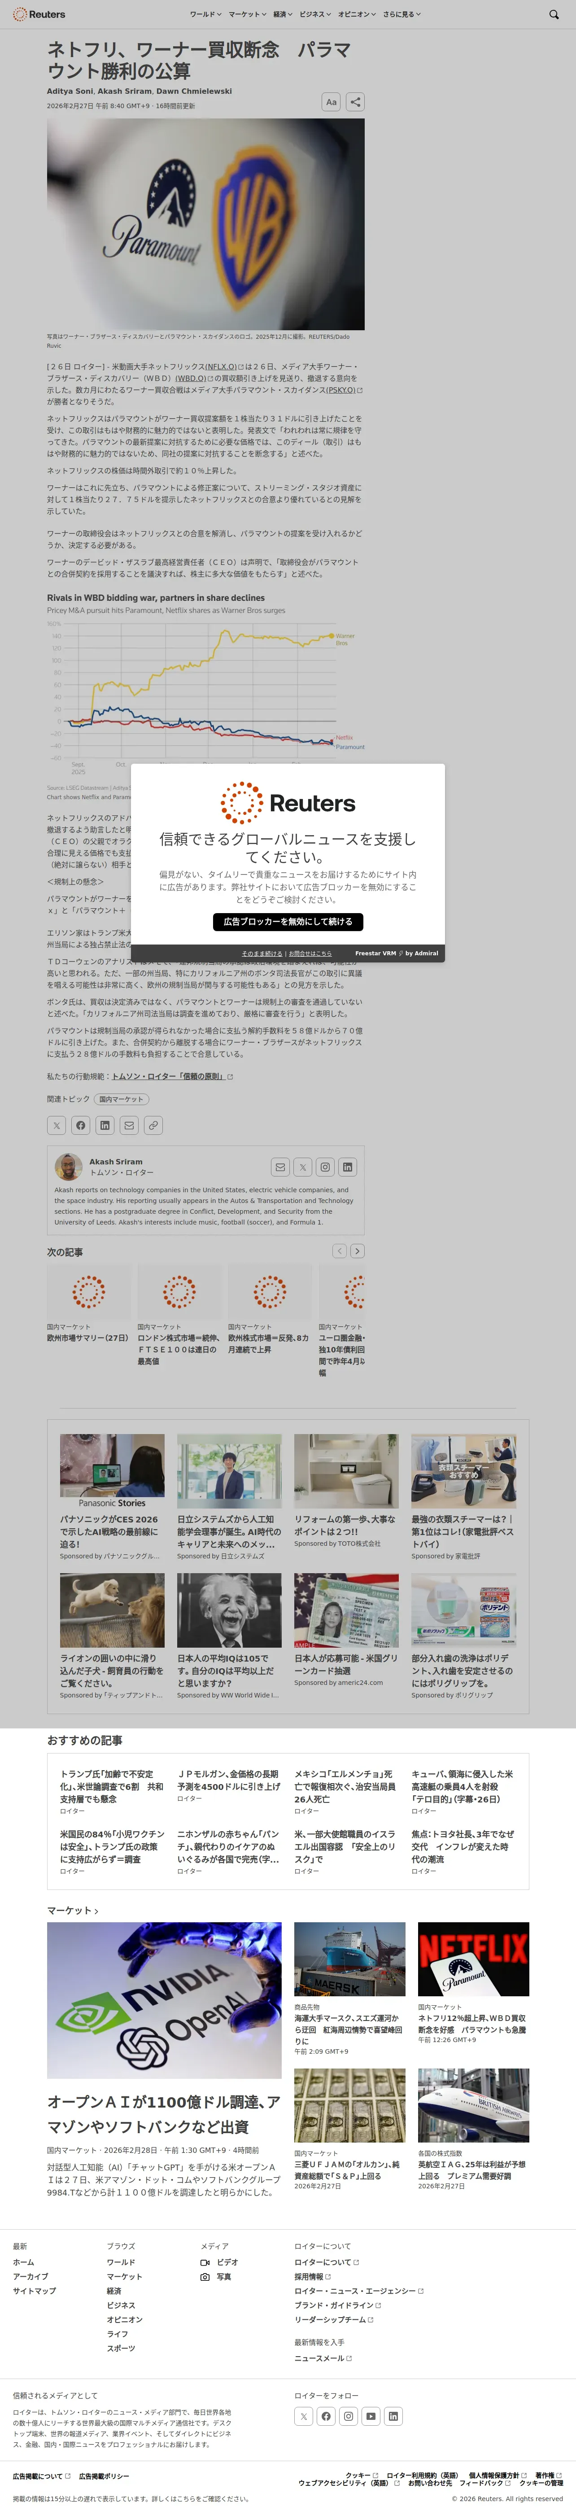Open the JPモルガン gold price recommended story

tap(229, 1780)
